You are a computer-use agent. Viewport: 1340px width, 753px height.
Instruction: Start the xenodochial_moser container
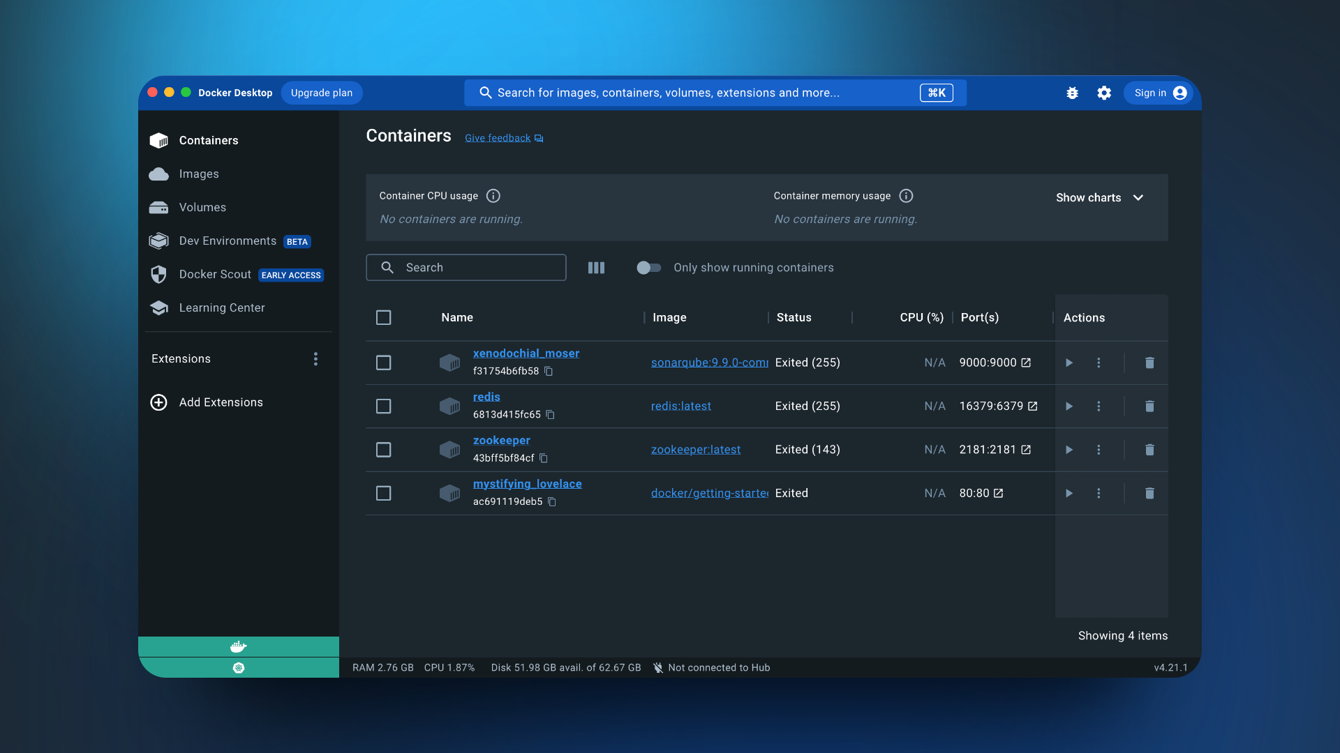tap(1069, 363)
